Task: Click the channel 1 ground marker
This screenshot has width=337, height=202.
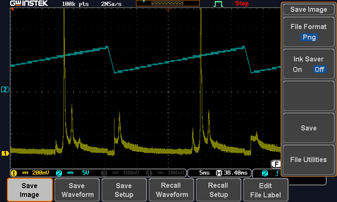Action: (5, 154)
